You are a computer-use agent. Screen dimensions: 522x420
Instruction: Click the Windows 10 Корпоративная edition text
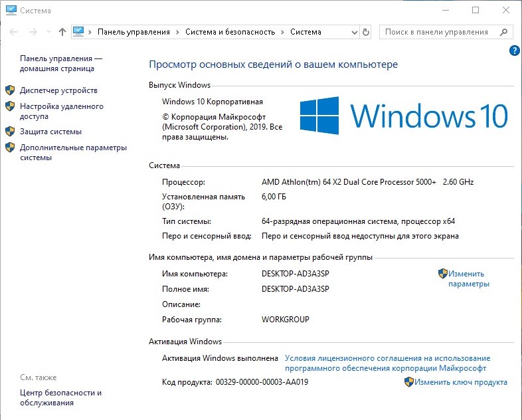click(213, 102)
